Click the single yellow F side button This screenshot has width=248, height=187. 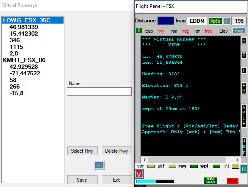point(244,55)
